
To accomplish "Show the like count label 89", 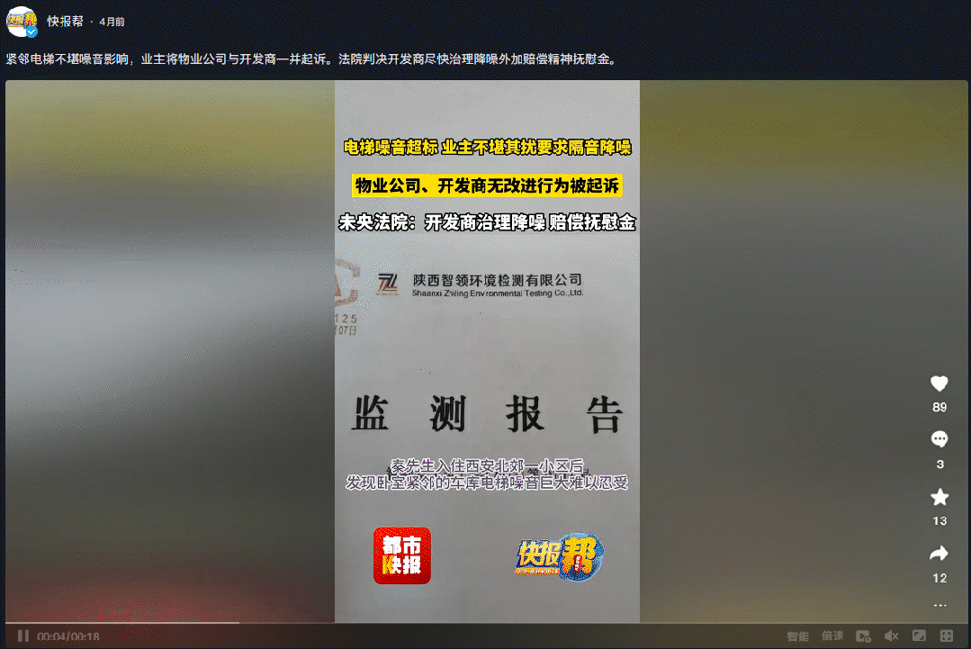I will tap(940, 407).
